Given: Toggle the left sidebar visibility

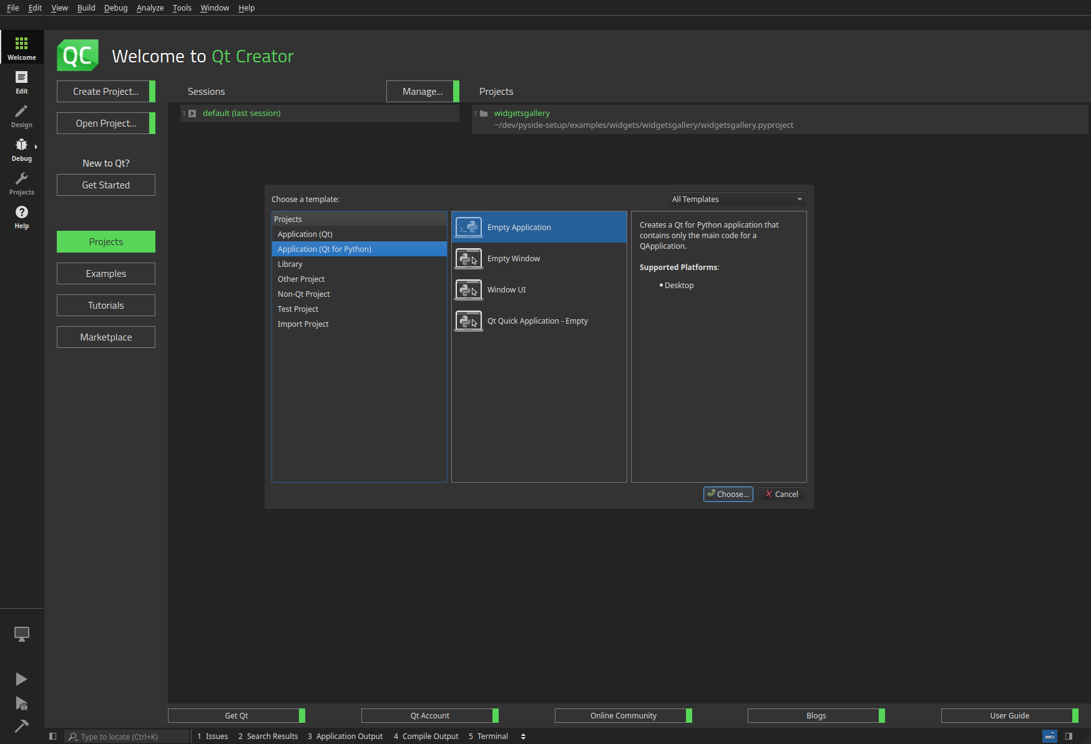Looking at the screenshot, I should point(53,737).
